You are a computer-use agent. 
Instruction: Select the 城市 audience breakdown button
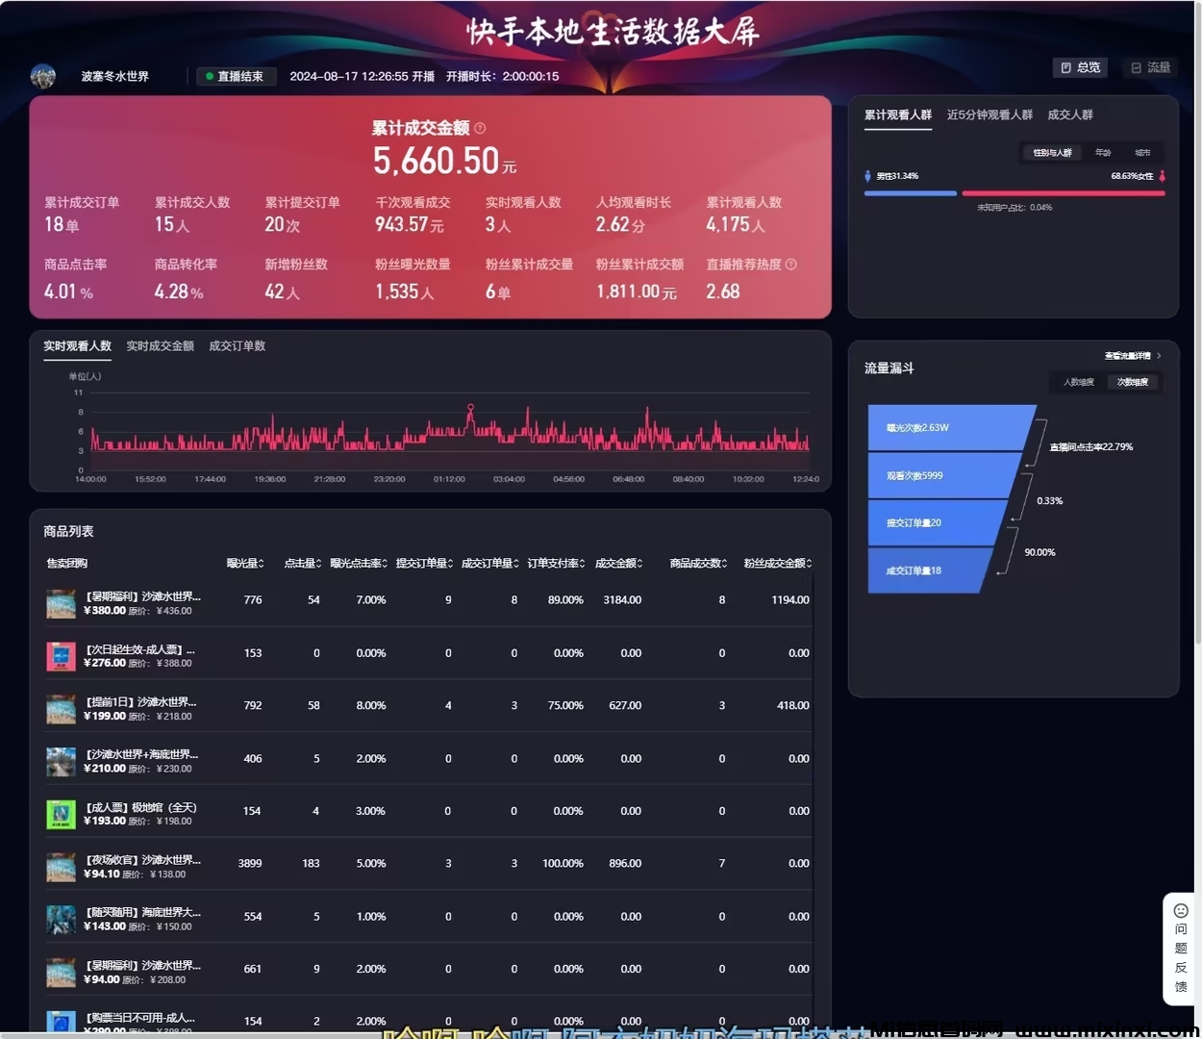[1142, 153]
